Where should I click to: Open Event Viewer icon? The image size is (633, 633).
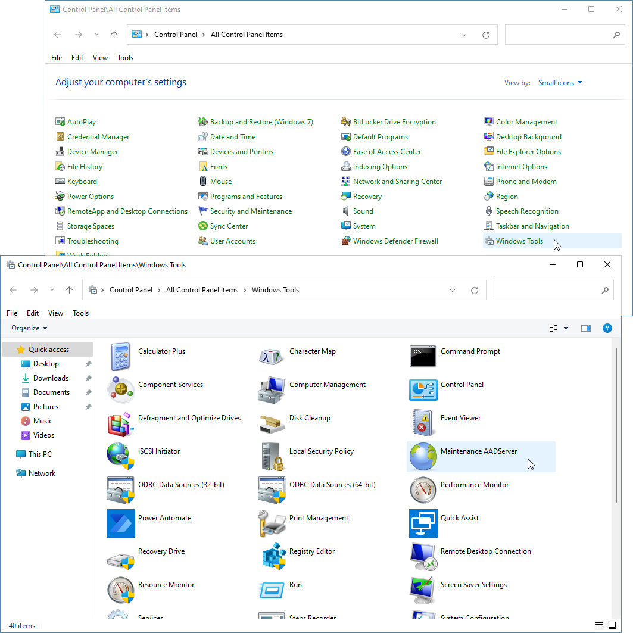coord(423,423)
